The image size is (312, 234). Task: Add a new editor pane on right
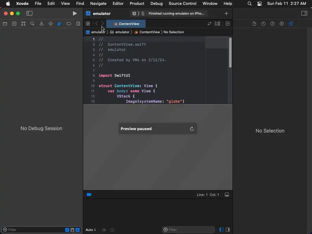228,24
